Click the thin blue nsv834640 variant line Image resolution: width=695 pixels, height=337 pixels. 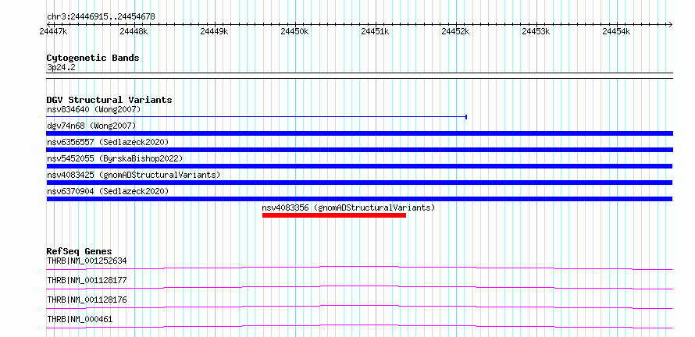256,117
